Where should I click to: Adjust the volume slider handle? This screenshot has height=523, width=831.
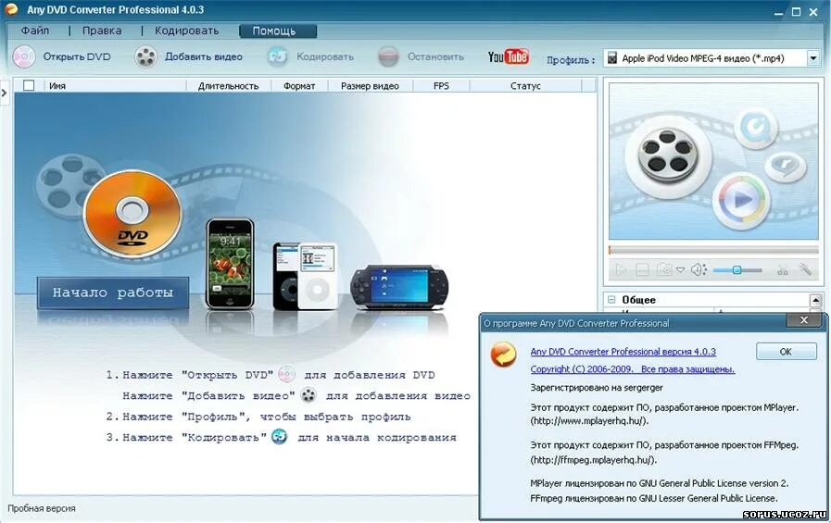[737, 270]
